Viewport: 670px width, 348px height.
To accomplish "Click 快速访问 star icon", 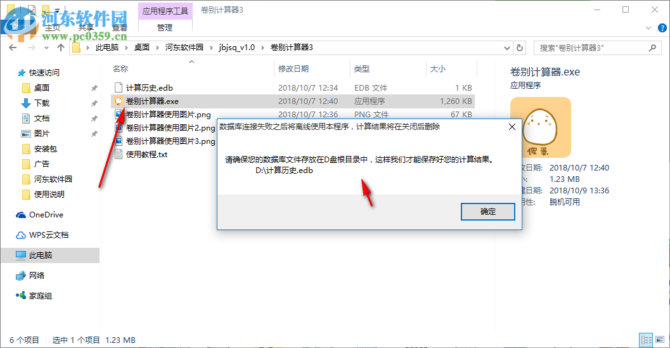I will pyautogui.click(x=22, y=73).
